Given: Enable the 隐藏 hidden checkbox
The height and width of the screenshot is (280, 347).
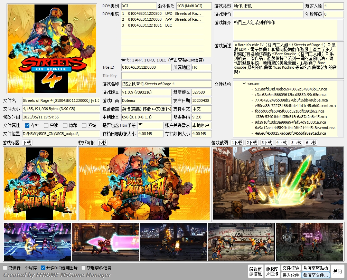Looking at the screenshot, I should coord(65,126).
